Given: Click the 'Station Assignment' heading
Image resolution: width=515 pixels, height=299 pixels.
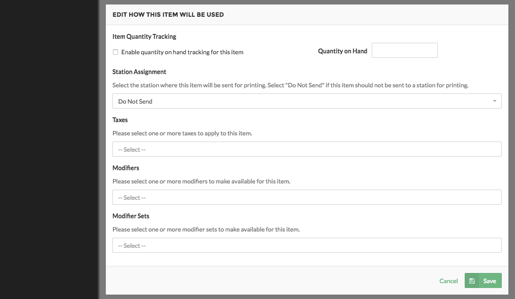Looking at the screenshot, I should click(139, 71).
